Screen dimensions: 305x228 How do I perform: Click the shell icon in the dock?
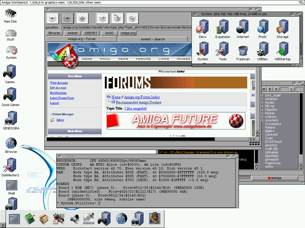pos(14,219)
